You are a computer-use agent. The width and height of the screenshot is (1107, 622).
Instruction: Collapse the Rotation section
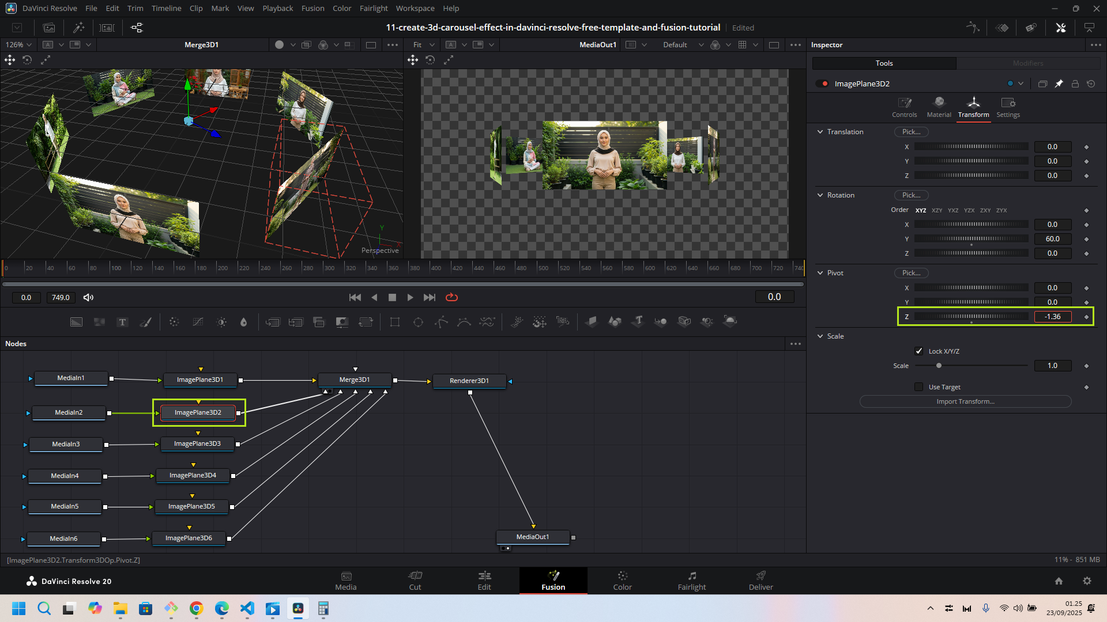coord(820,195)
